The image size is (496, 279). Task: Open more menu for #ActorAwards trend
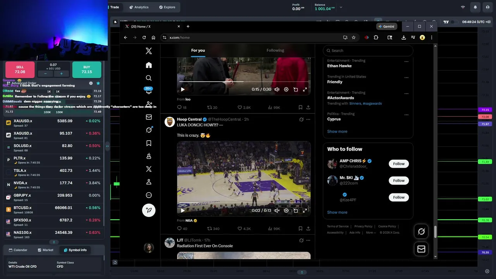click(x=406, y=93)
